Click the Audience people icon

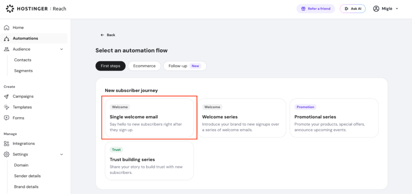pos(6,49)
